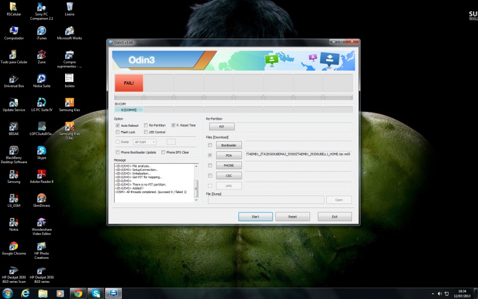The width and height of the screenshot is (478, 299).
Task: Click the red FAIL! status box
Action: tap(128, 83)
